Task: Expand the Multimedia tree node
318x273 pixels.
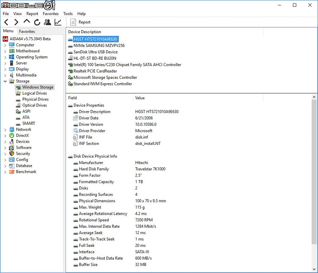Action: [x=5, y=75]
